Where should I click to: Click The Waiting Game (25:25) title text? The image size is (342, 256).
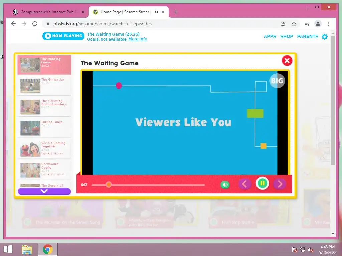[113, 34]
